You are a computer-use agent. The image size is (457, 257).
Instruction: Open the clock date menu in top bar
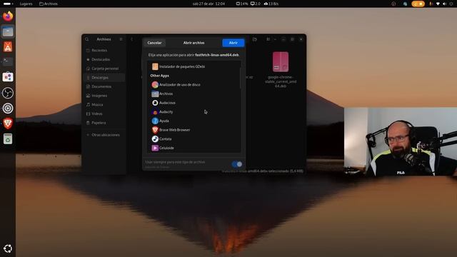coord(209,4)
